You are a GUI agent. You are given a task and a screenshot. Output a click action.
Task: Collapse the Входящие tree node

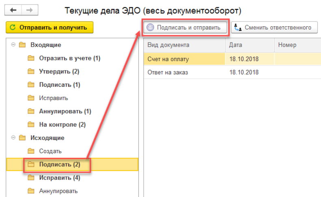click(13, 45)
